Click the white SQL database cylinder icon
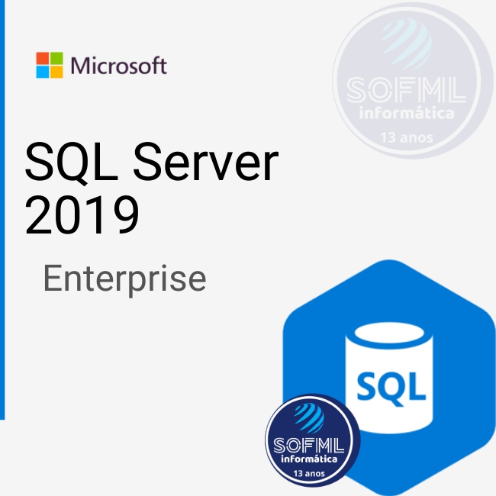Viewport: 496px width, 496px height. point(389,378)
